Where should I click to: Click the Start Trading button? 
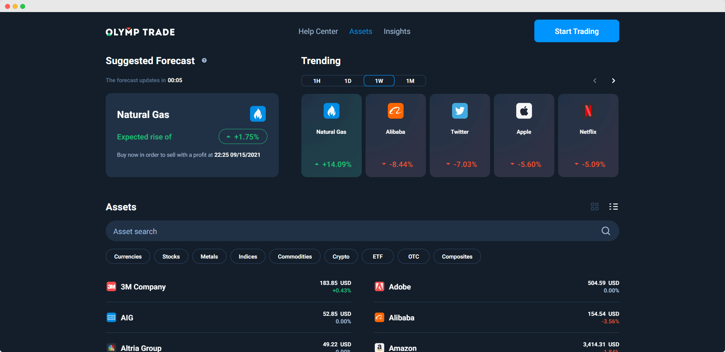577,31
